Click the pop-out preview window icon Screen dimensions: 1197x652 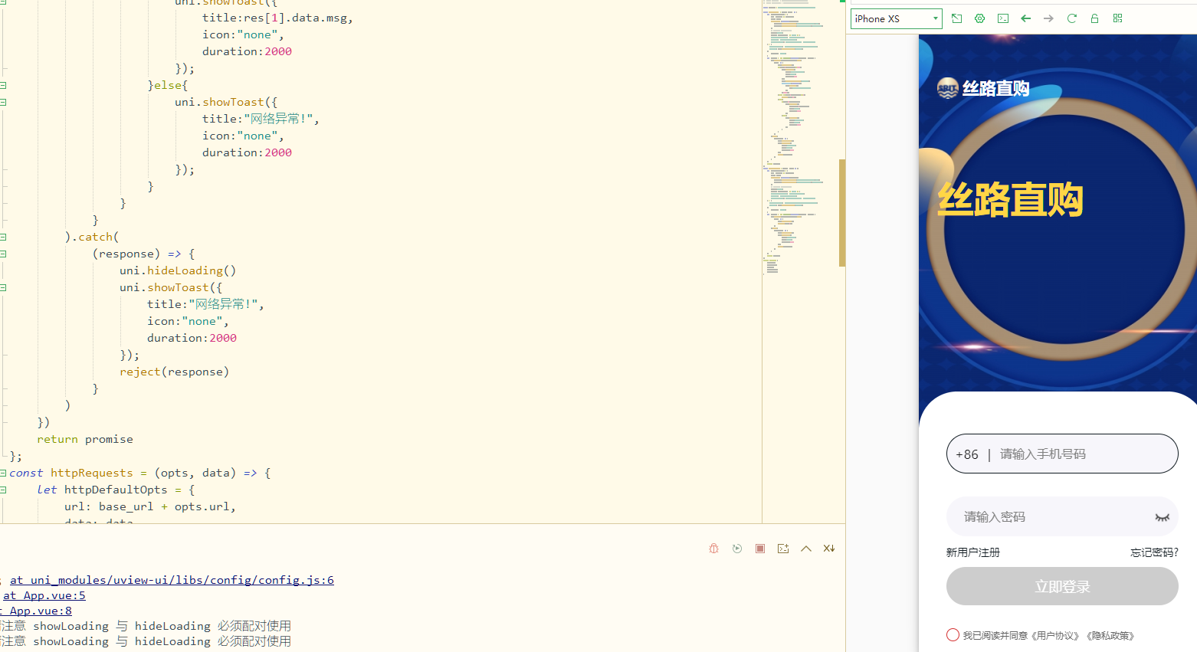(x=956, y=18)
